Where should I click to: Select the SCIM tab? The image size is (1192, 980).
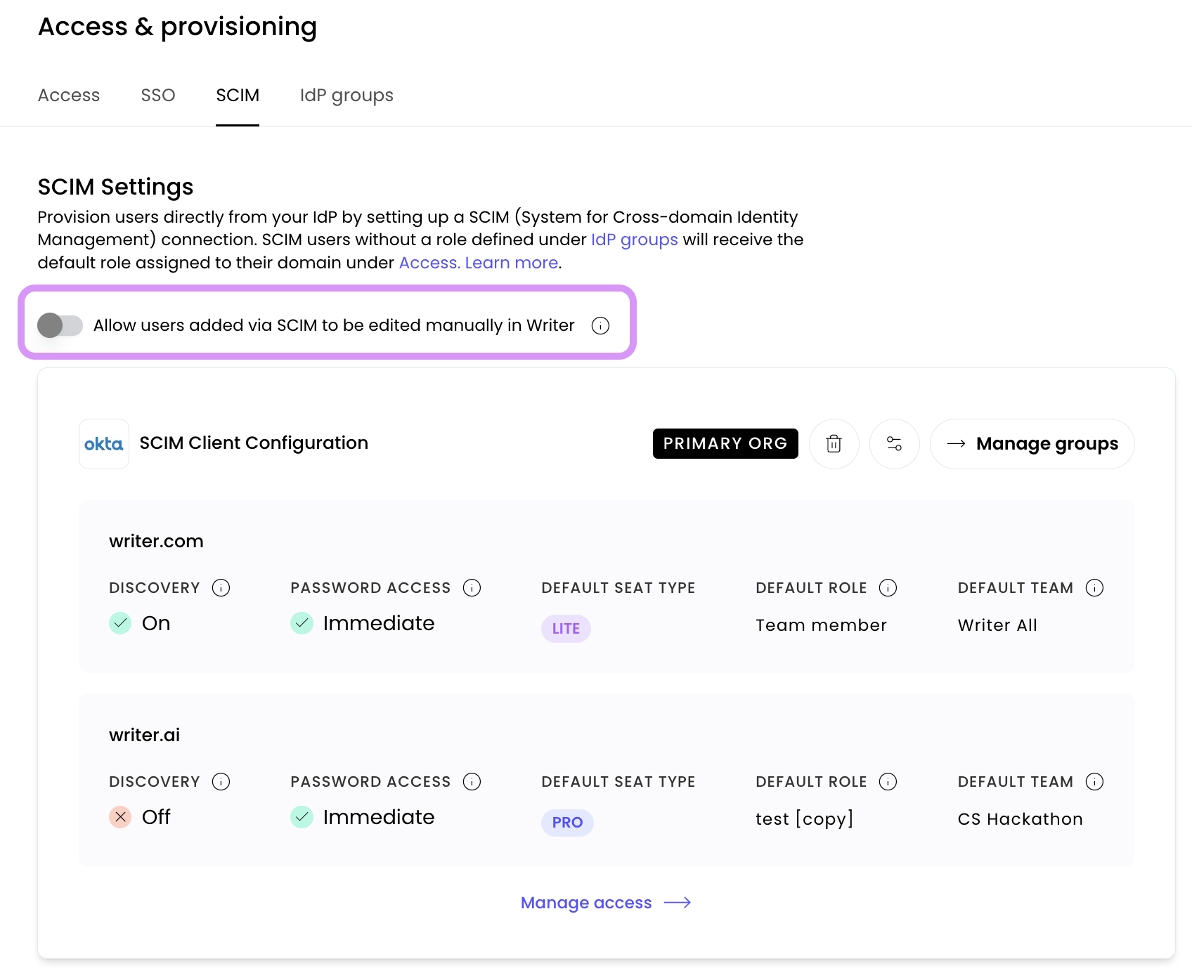[x=238, y=96]
